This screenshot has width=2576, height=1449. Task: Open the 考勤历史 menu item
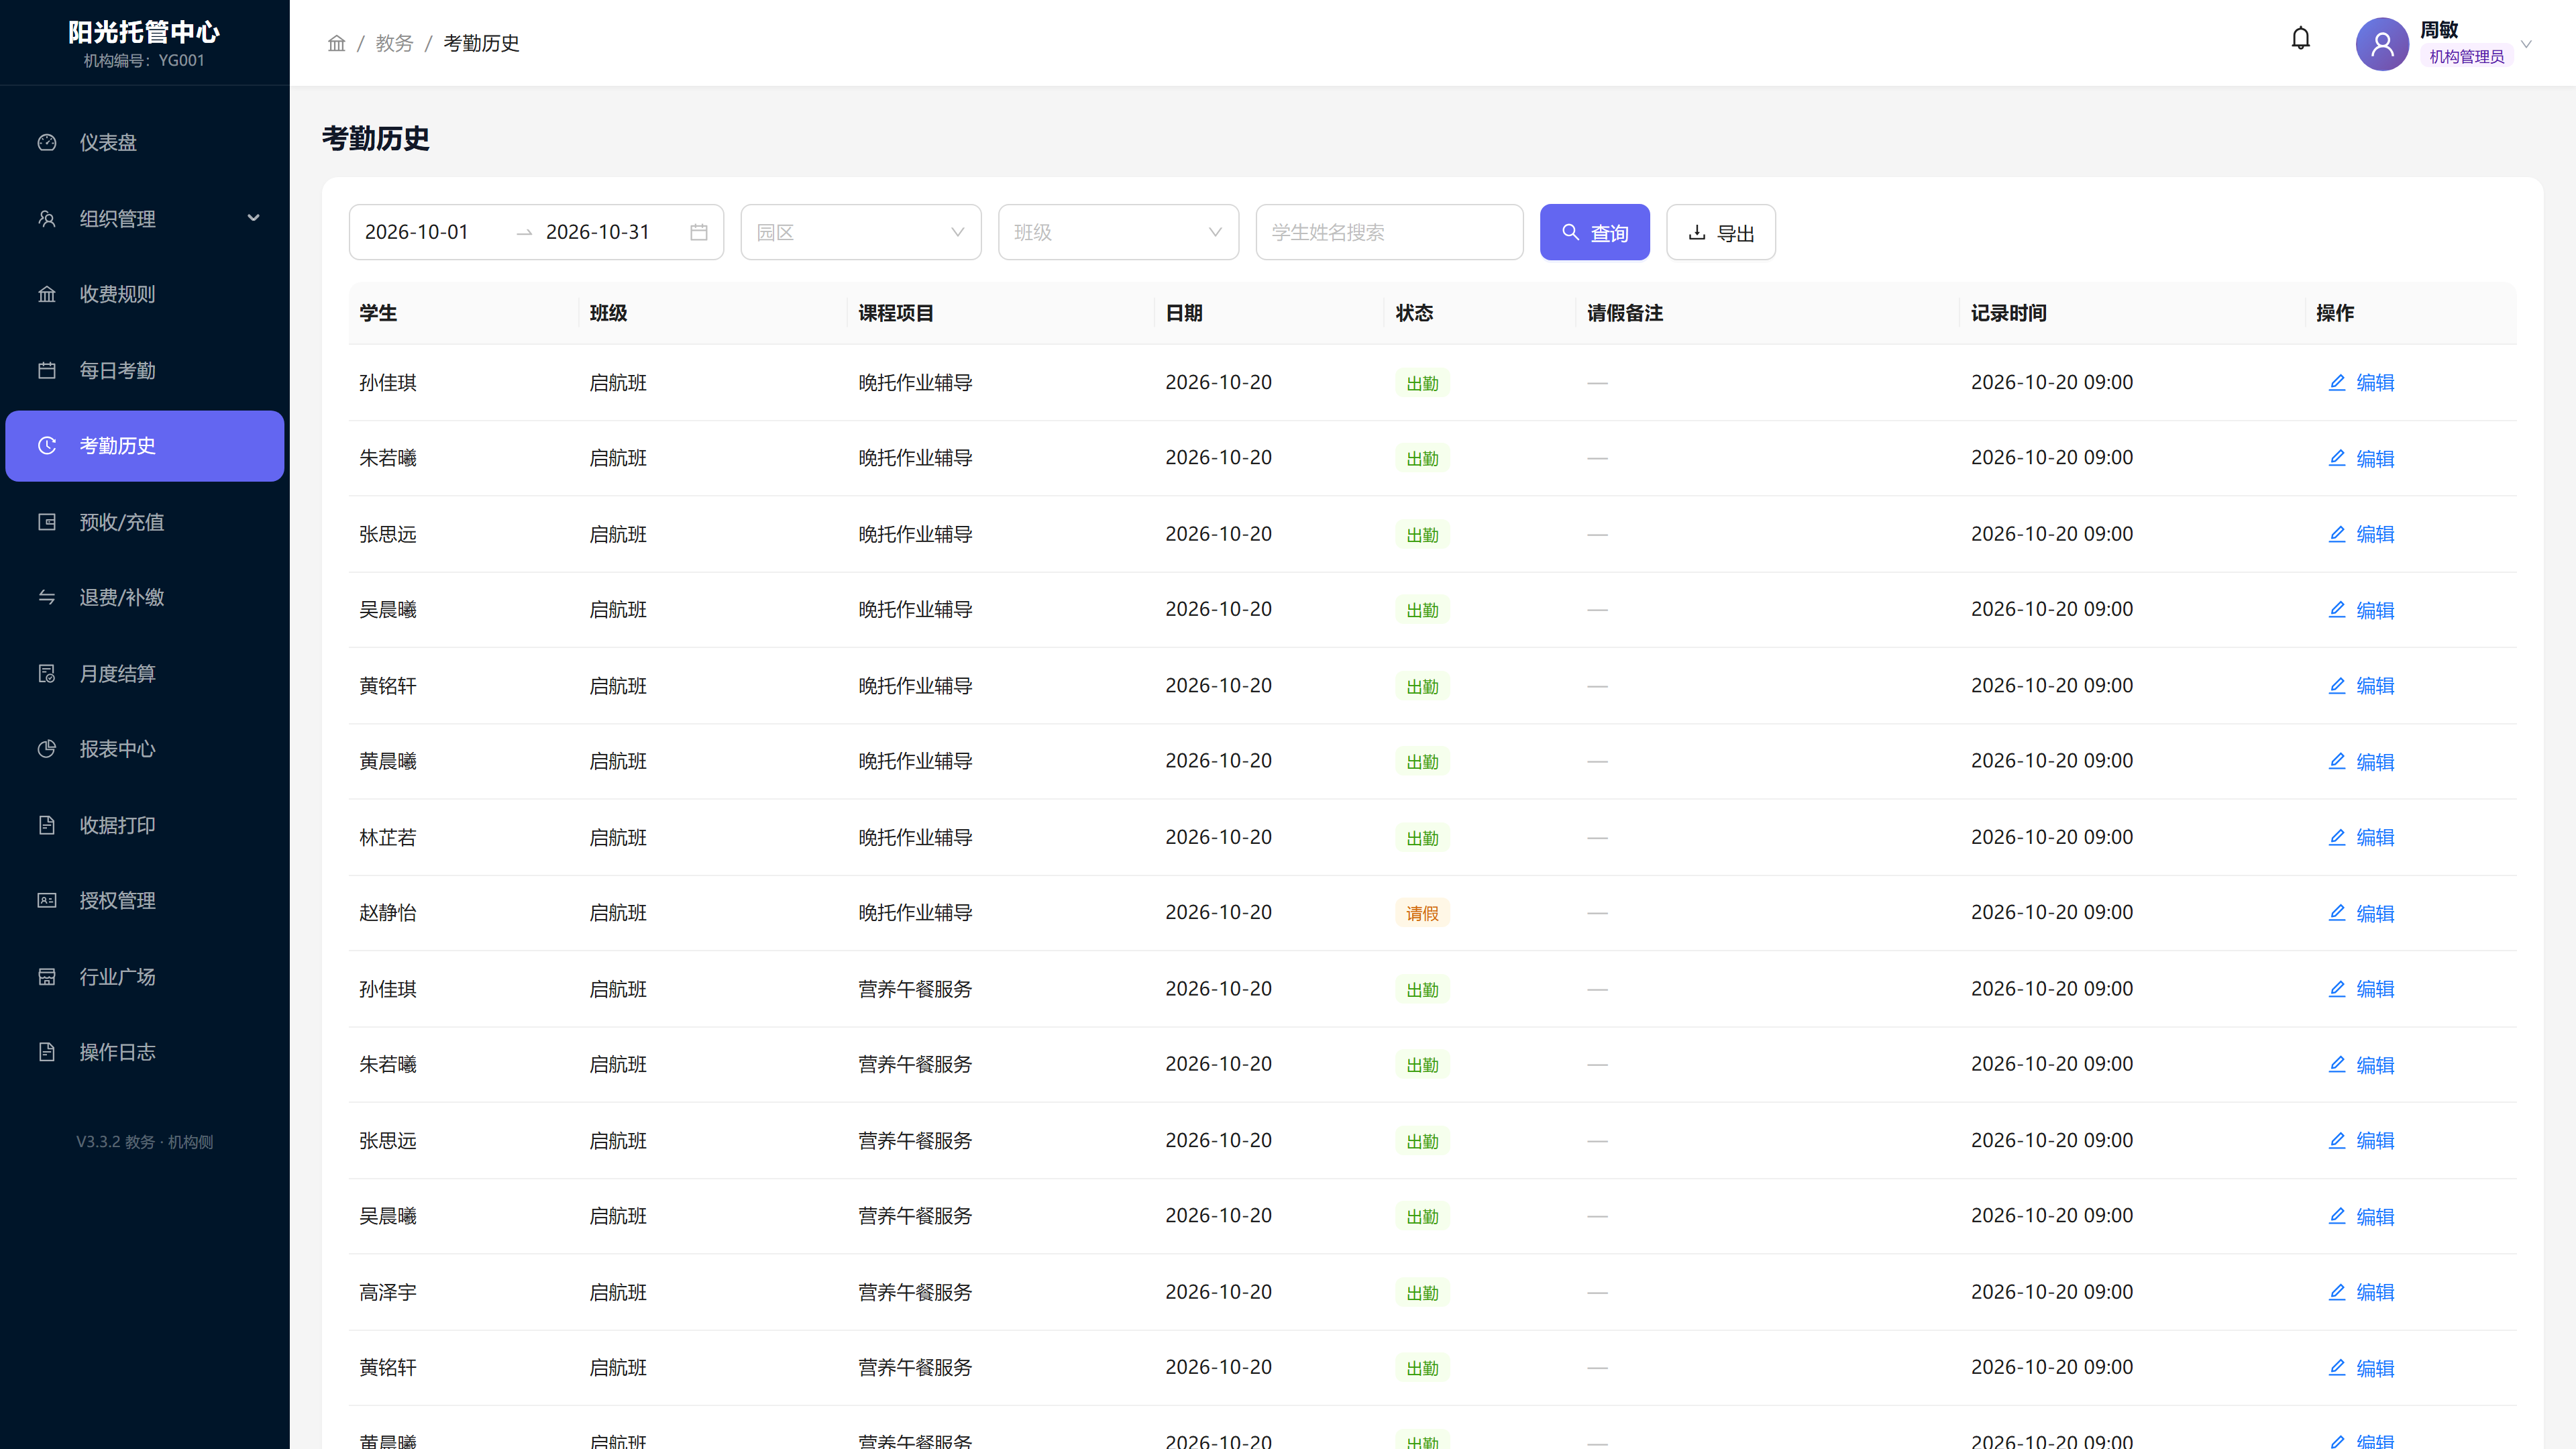145,446
